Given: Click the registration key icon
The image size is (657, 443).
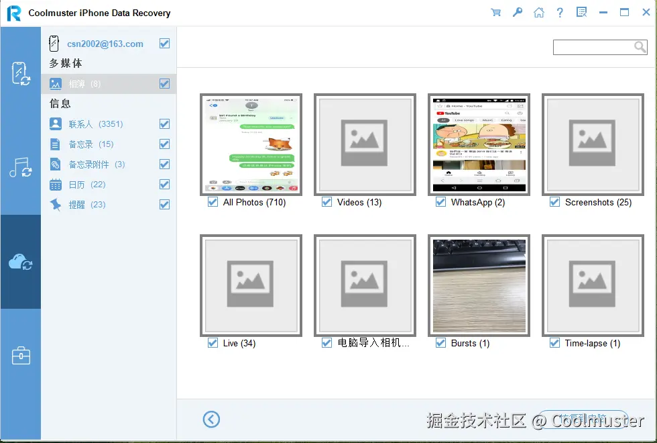Looking at the screenshot, I should [x=517, y=12].
